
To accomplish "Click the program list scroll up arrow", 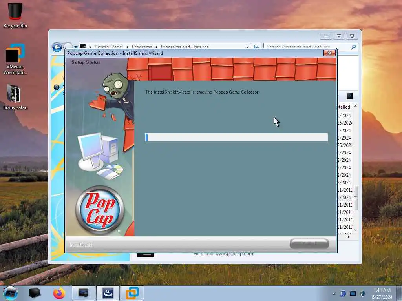I will coord(356,106).
